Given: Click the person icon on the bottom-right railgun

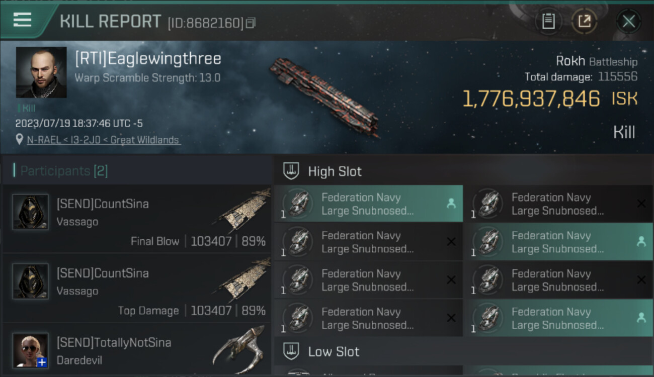Looking at the screenshot, I should (x=641, y=318).
